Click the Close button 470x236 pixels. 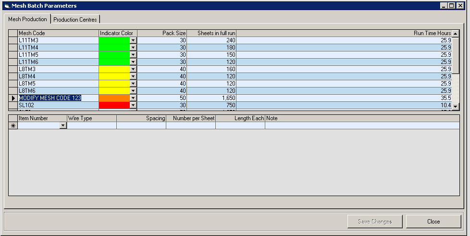pos(433,221)
